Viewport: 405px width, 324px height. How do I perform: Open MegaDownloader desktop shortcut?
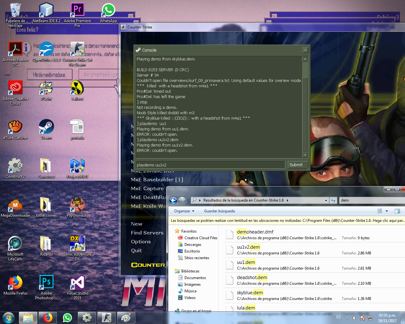point(15,208)
